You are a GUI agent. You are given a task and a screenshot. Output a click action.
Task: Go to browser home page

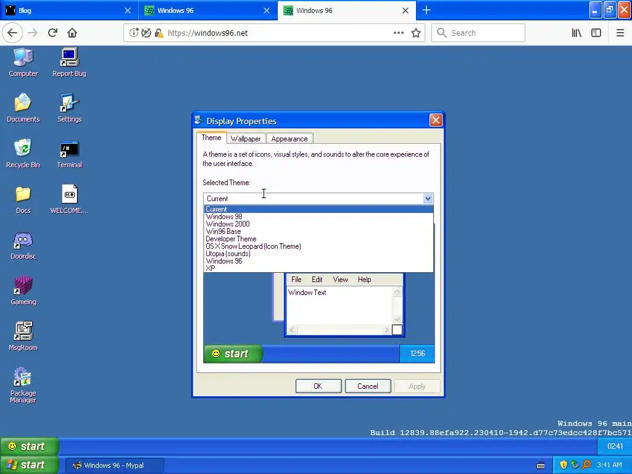(72, 33)
